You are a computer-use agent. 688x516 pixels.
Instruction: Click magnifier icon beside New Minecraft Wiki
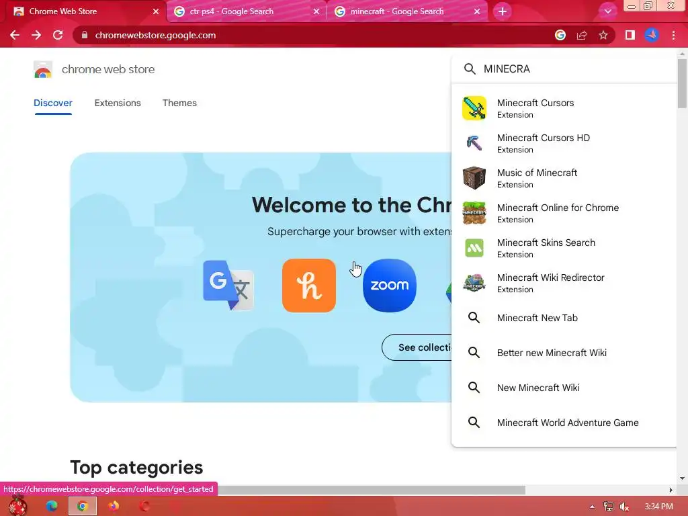474,388
